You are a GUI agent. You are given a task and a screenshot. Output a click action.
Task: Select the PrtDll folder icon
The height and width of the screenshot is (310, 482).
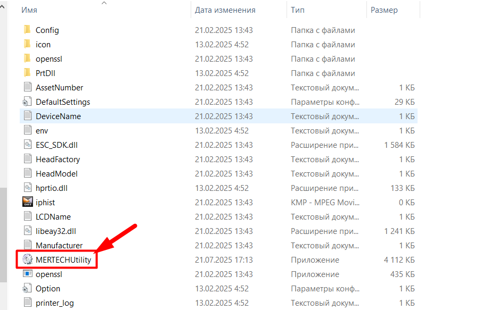(x=27, y=73)
